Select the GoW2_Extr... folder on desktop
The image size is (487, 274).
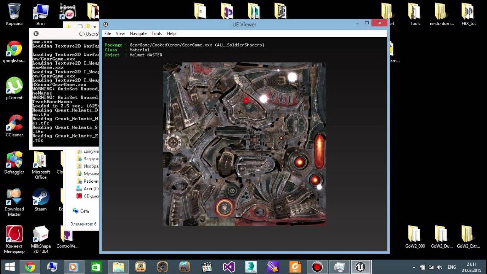pos(468,237)
